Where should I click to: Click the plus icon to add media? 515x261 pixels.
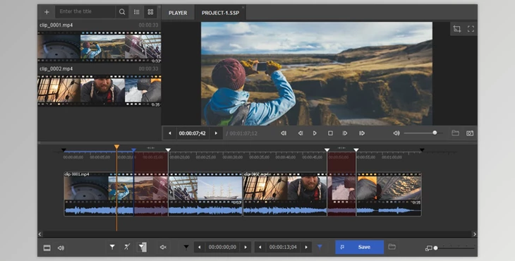pos(47,12)
